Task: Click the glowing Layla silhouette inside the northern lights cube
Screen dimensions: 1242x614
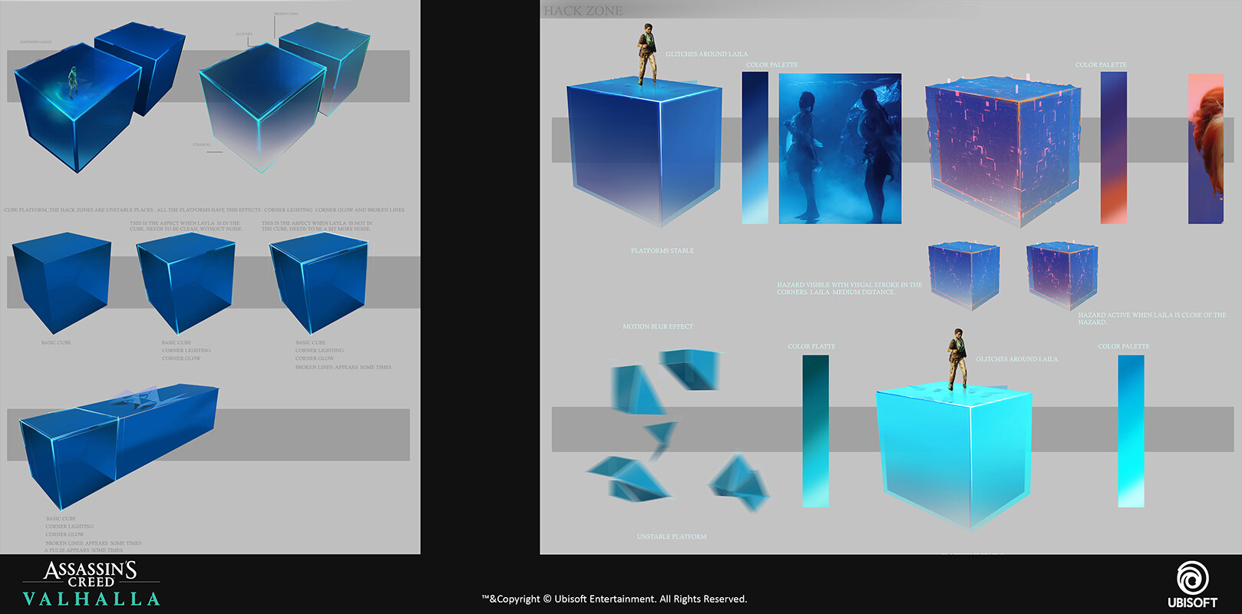Action: [x=73, y=82]
